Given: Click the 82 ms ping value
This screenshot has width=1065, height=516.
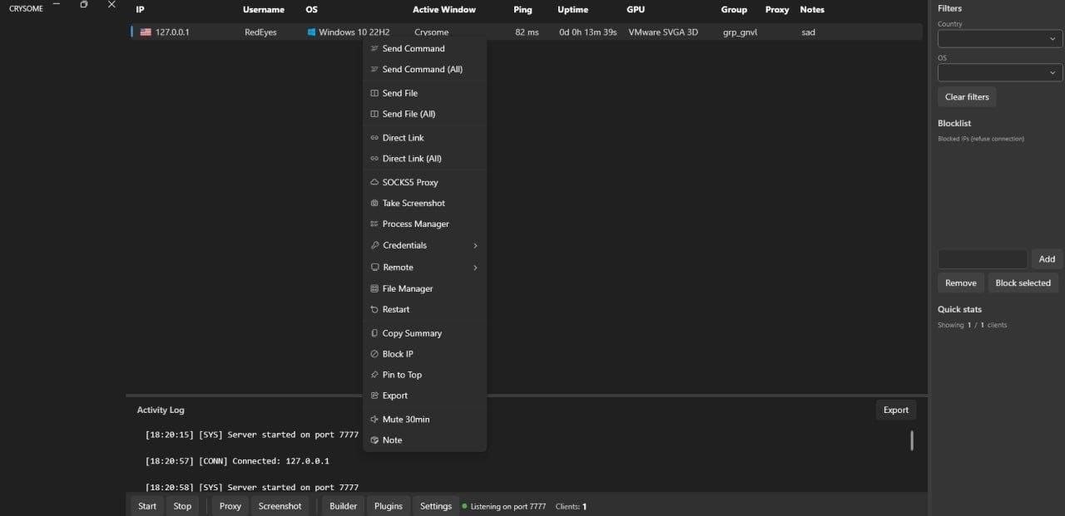Looking at the screenshot, I should (x=527, y=32).
